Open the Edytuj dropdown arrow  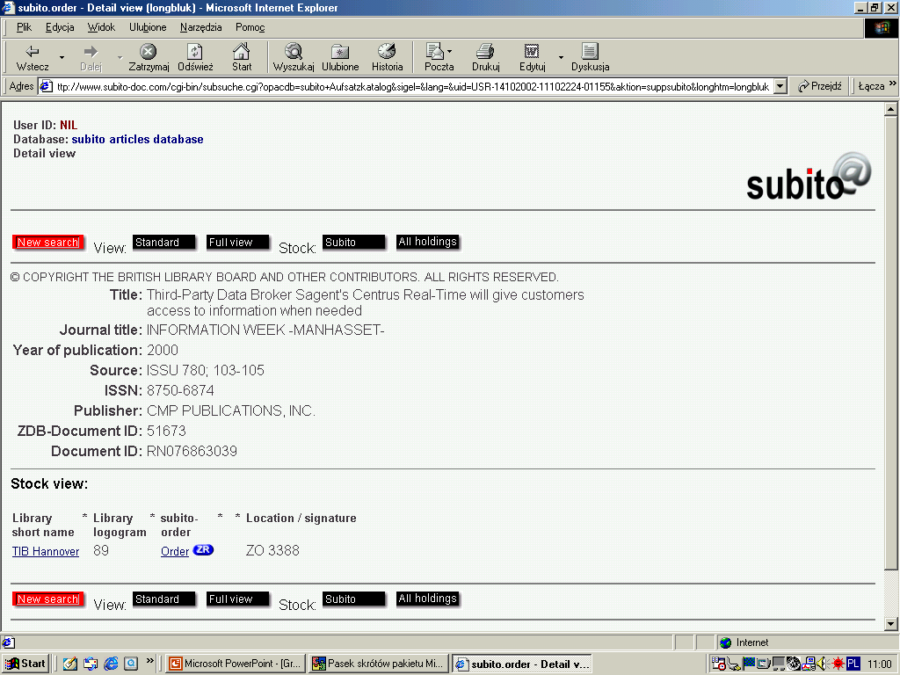point(561,57)
